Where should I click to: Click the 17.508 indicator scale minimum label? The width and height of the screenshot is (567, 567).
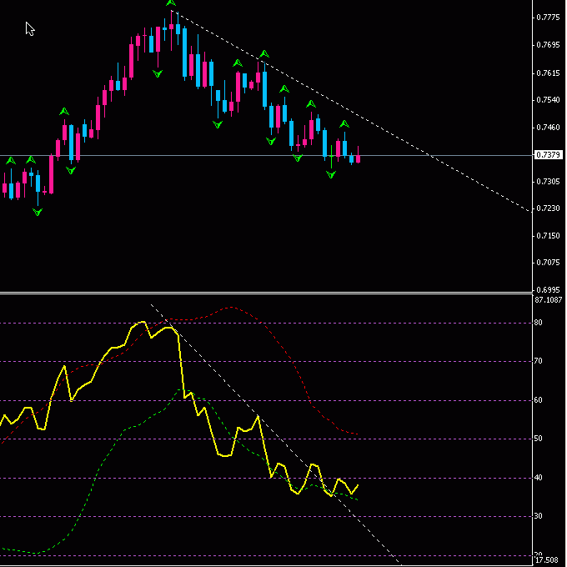tap(548, 561)
